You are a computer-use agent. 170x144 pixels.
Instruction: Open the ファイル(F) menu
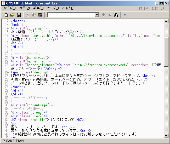(x=9, y=8)
